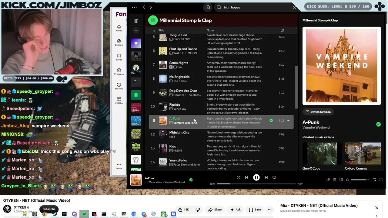
Task: Adjust the Spotify volume slider
Action: pos(360,180)
